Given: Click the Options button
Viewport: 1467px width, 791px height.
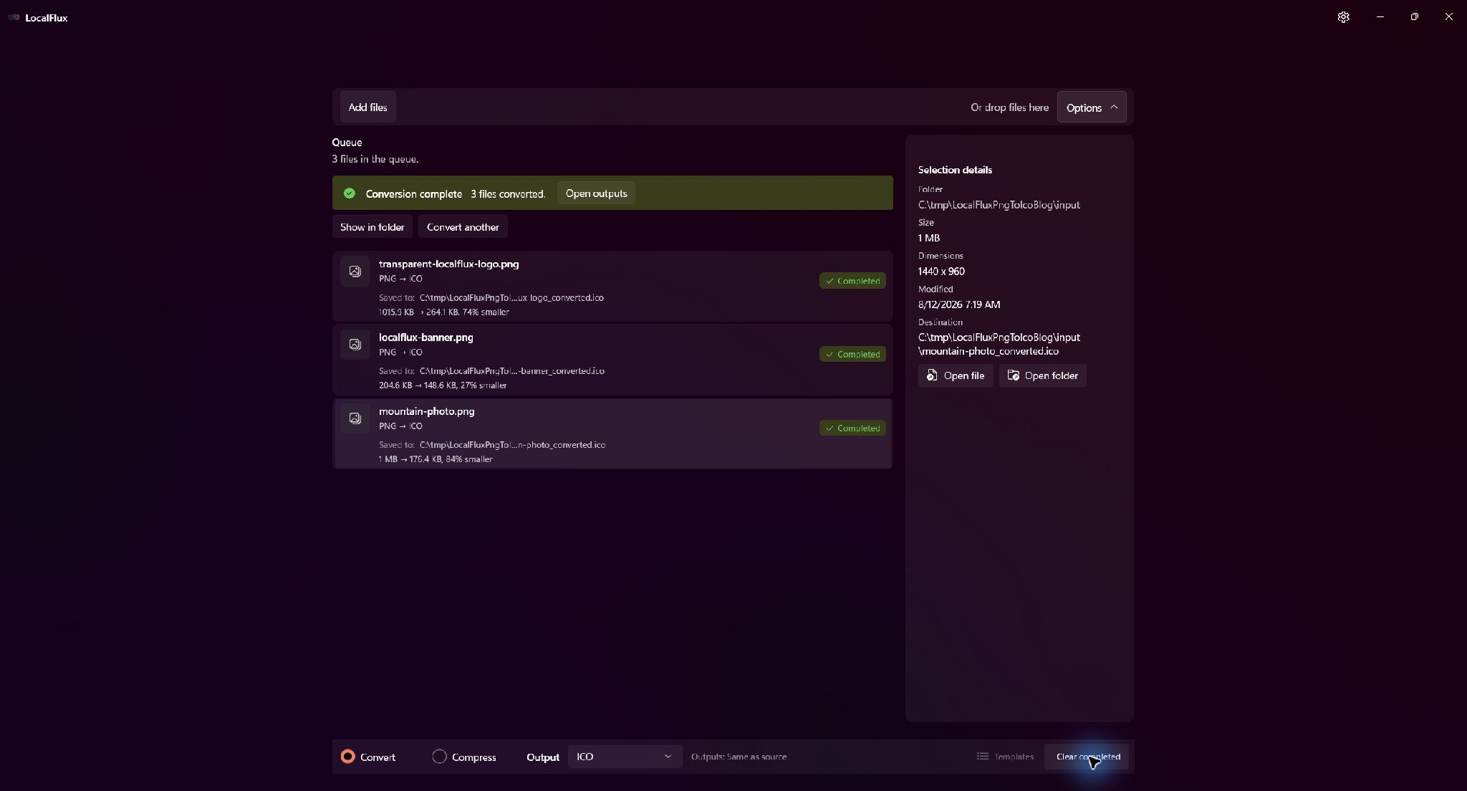Looking at the screenshot, I should pos(1092,107).
